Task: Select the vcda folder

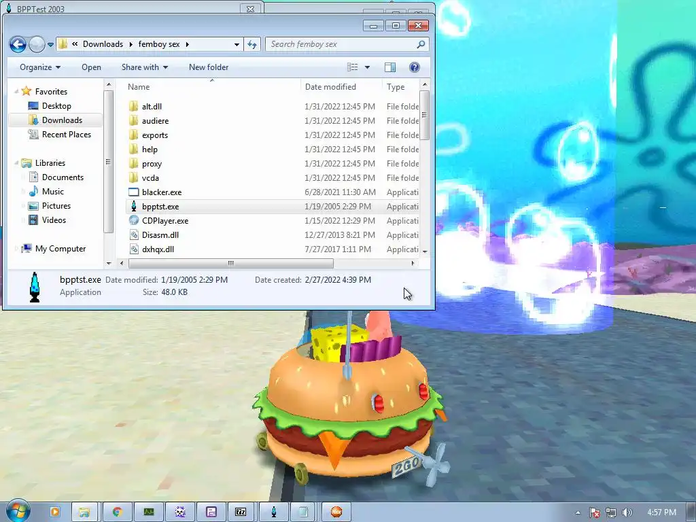Action: click(x=150, y=177)
